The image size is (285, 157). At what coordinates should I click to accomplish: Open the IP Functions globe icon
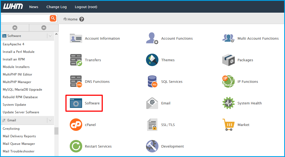[228, 82]
